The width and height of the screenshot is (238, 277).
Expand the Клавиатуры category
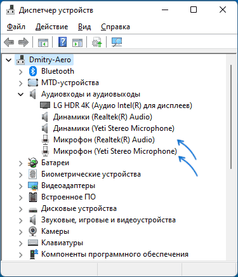20,243
